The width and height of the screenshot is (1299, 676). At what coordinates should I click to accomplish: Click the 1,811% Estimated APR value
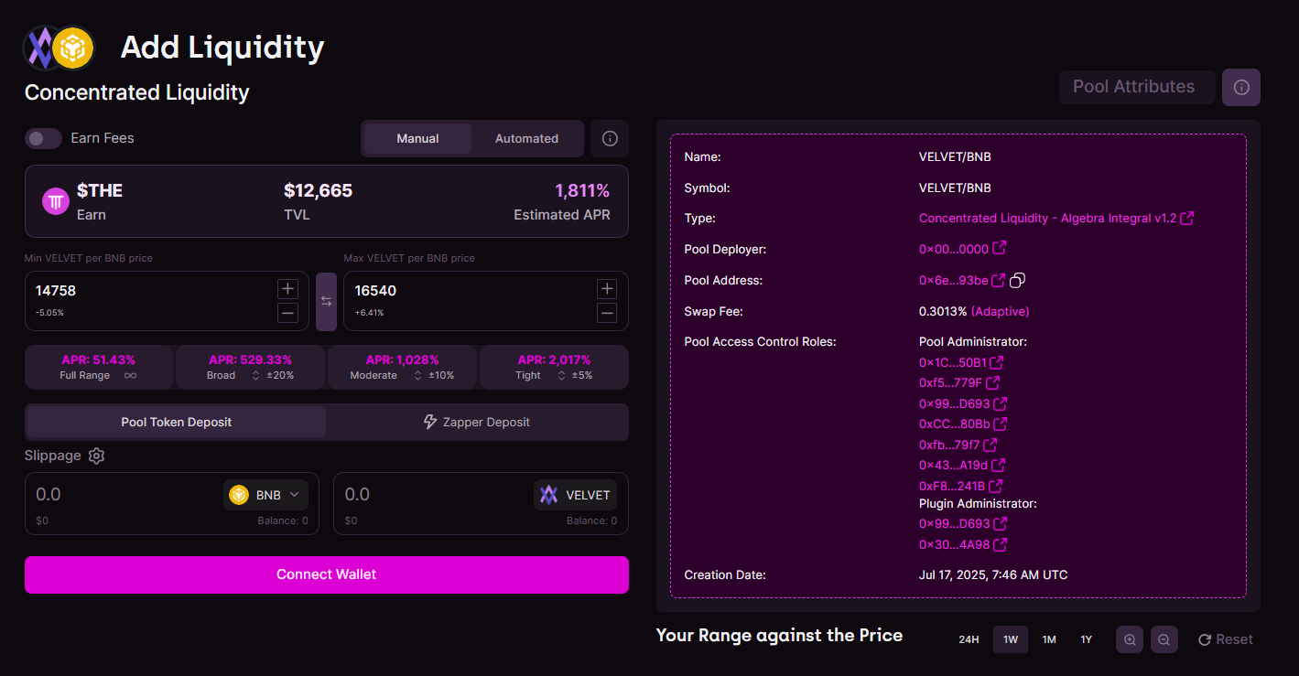coord(582,190)
